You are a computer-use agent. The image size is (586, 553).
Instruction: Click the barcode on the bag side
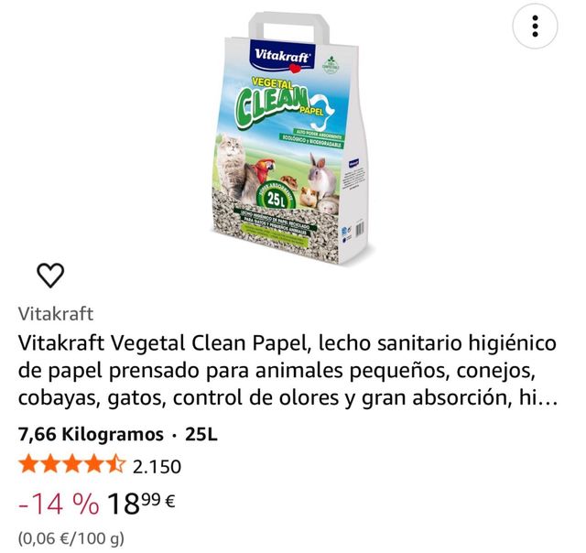pyautogui.click(x=360, y=228)
